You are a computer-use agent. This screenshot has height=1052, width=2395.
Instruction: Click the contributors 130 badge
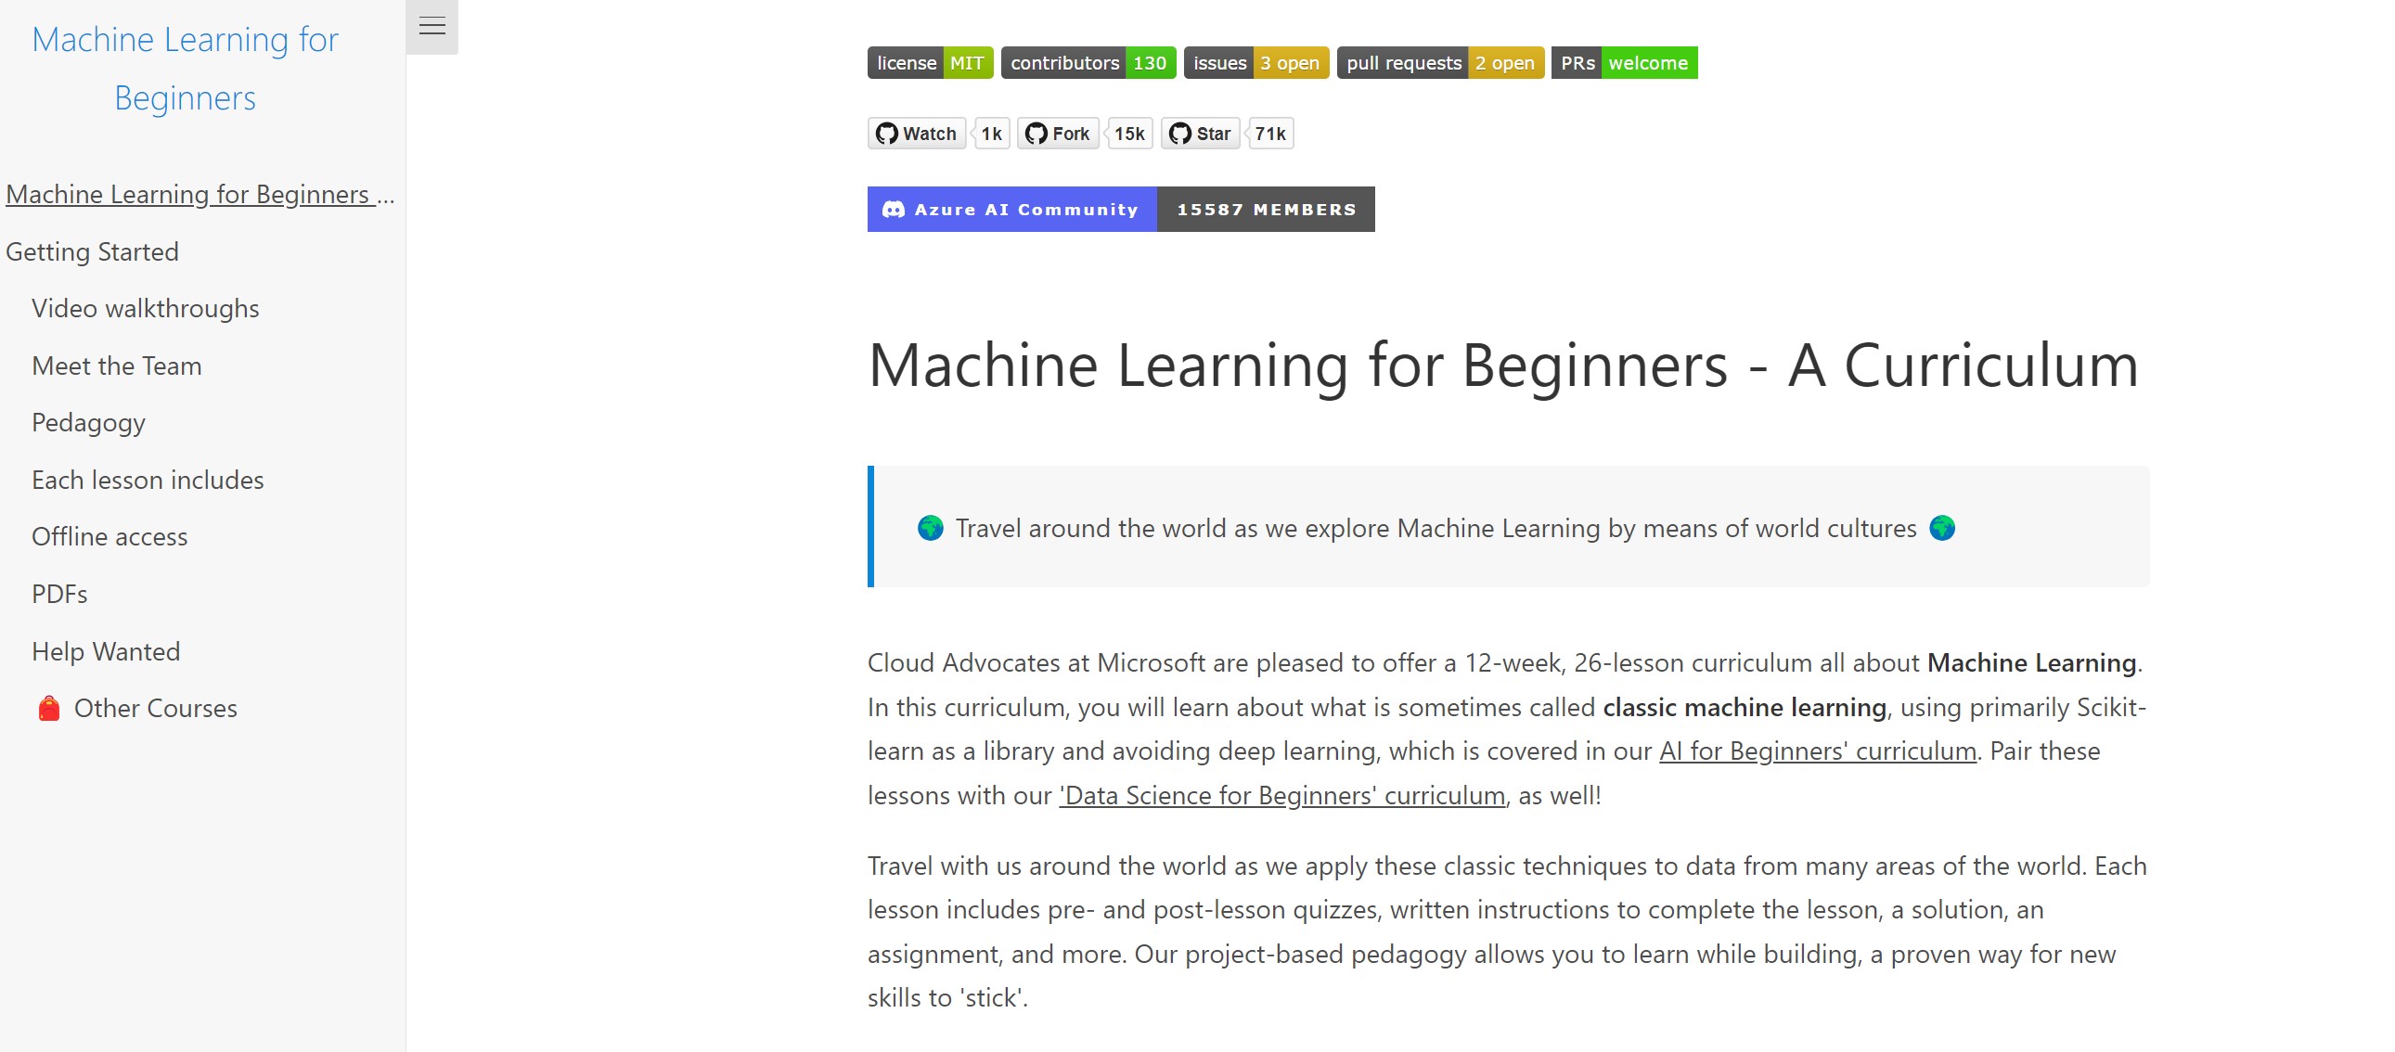point(1088,62)
